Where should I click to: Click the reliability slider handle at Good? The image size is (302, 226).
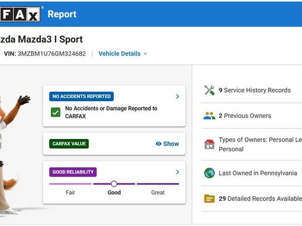pyautogui.click(x=114, y=184)
